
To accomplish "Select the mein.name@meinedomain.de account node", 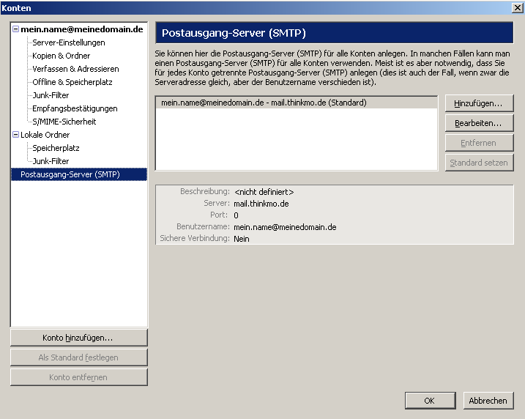I will 81,29.
